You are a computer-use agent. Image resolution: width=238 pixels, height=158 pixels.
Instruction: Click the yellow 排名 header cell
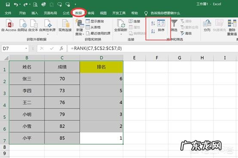pos(101,67)
